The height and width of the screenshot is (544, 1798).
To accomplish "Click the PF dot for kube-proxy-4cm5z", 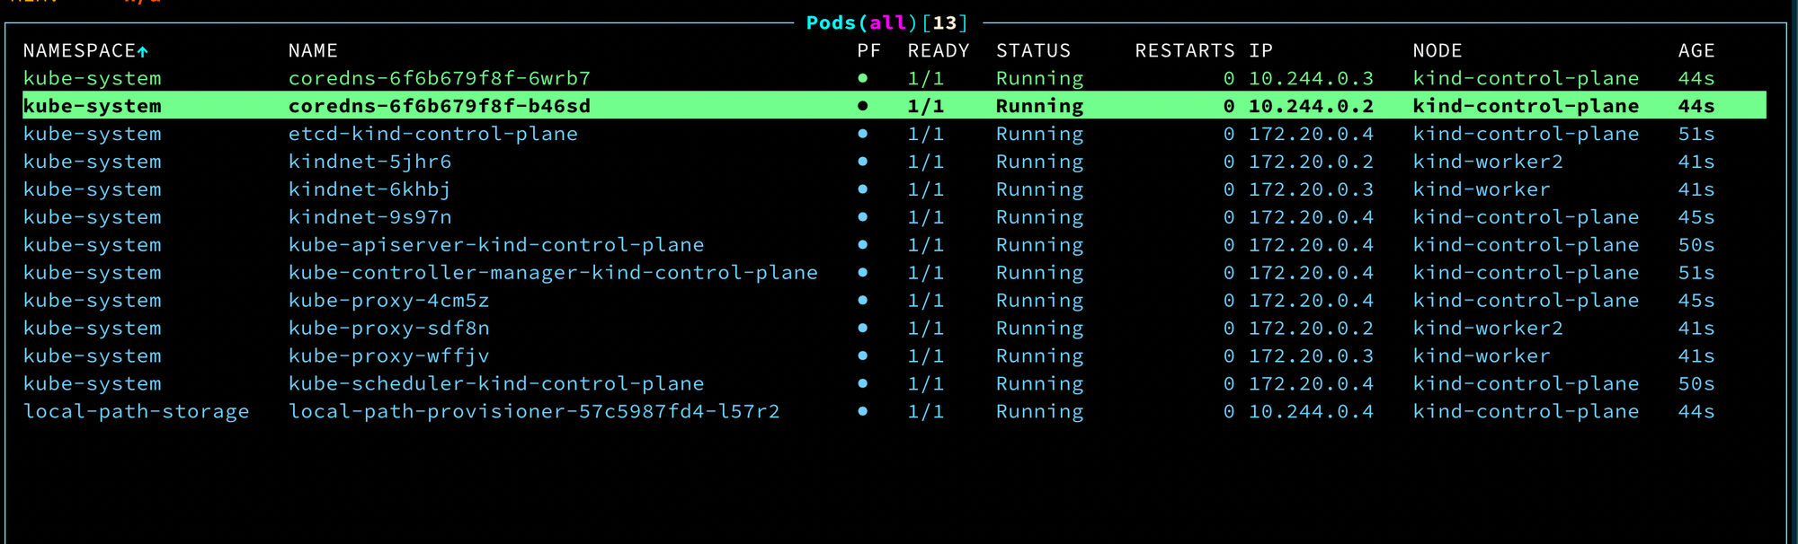I will click(x=862, y=300).
